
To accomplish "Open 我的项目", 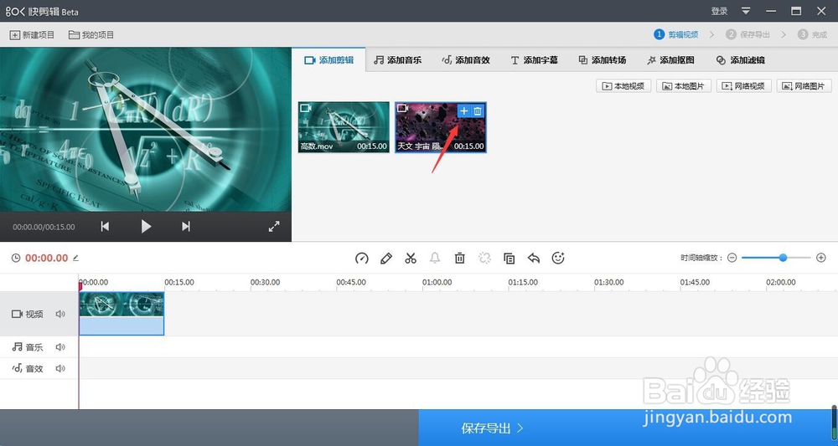I will point(91,34).
